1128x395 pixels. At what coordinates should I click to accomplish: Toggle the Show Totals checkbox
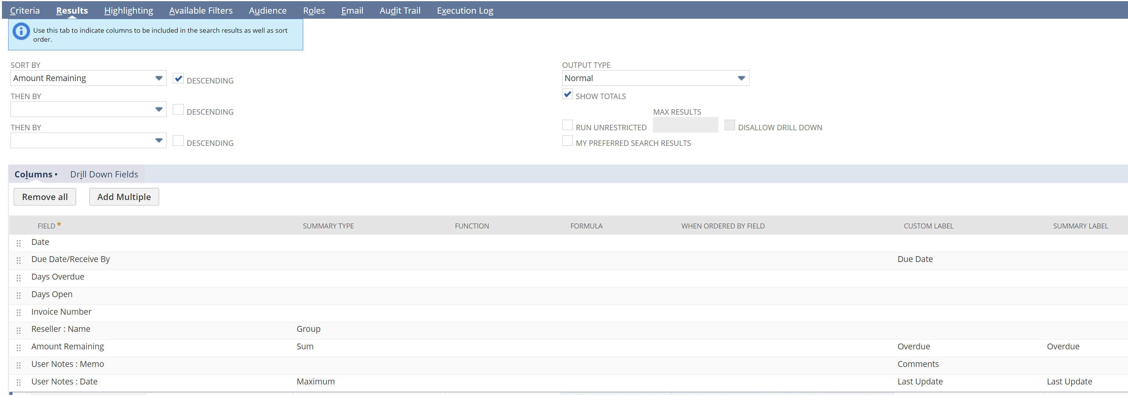[x=567, y=94]
